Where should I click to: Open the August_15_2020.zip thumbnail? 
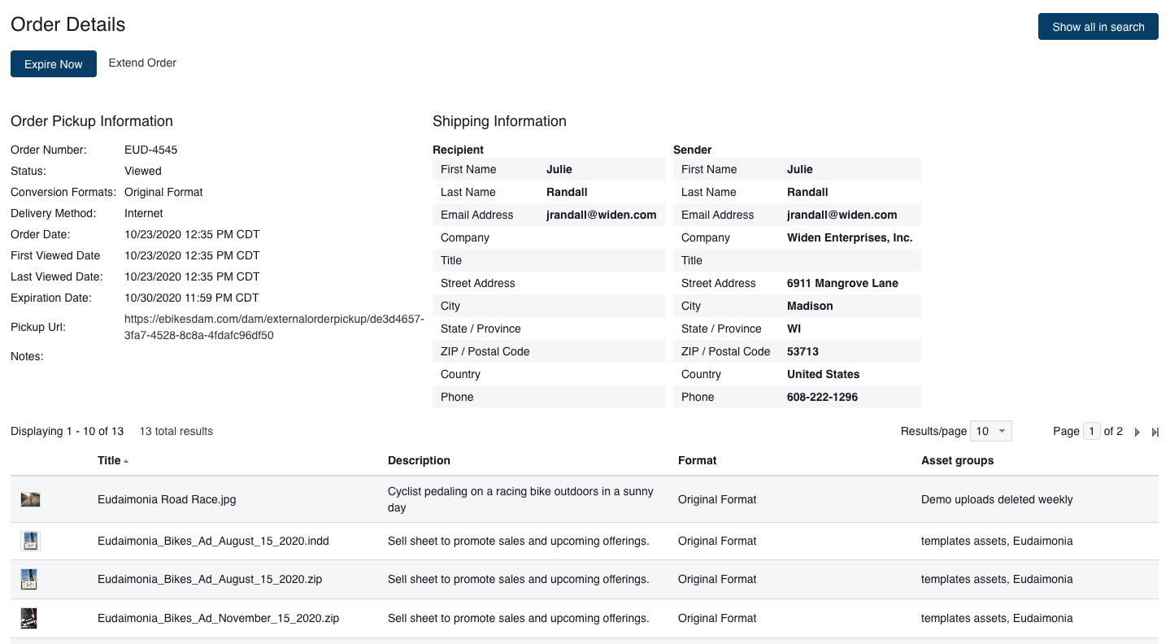29,579
